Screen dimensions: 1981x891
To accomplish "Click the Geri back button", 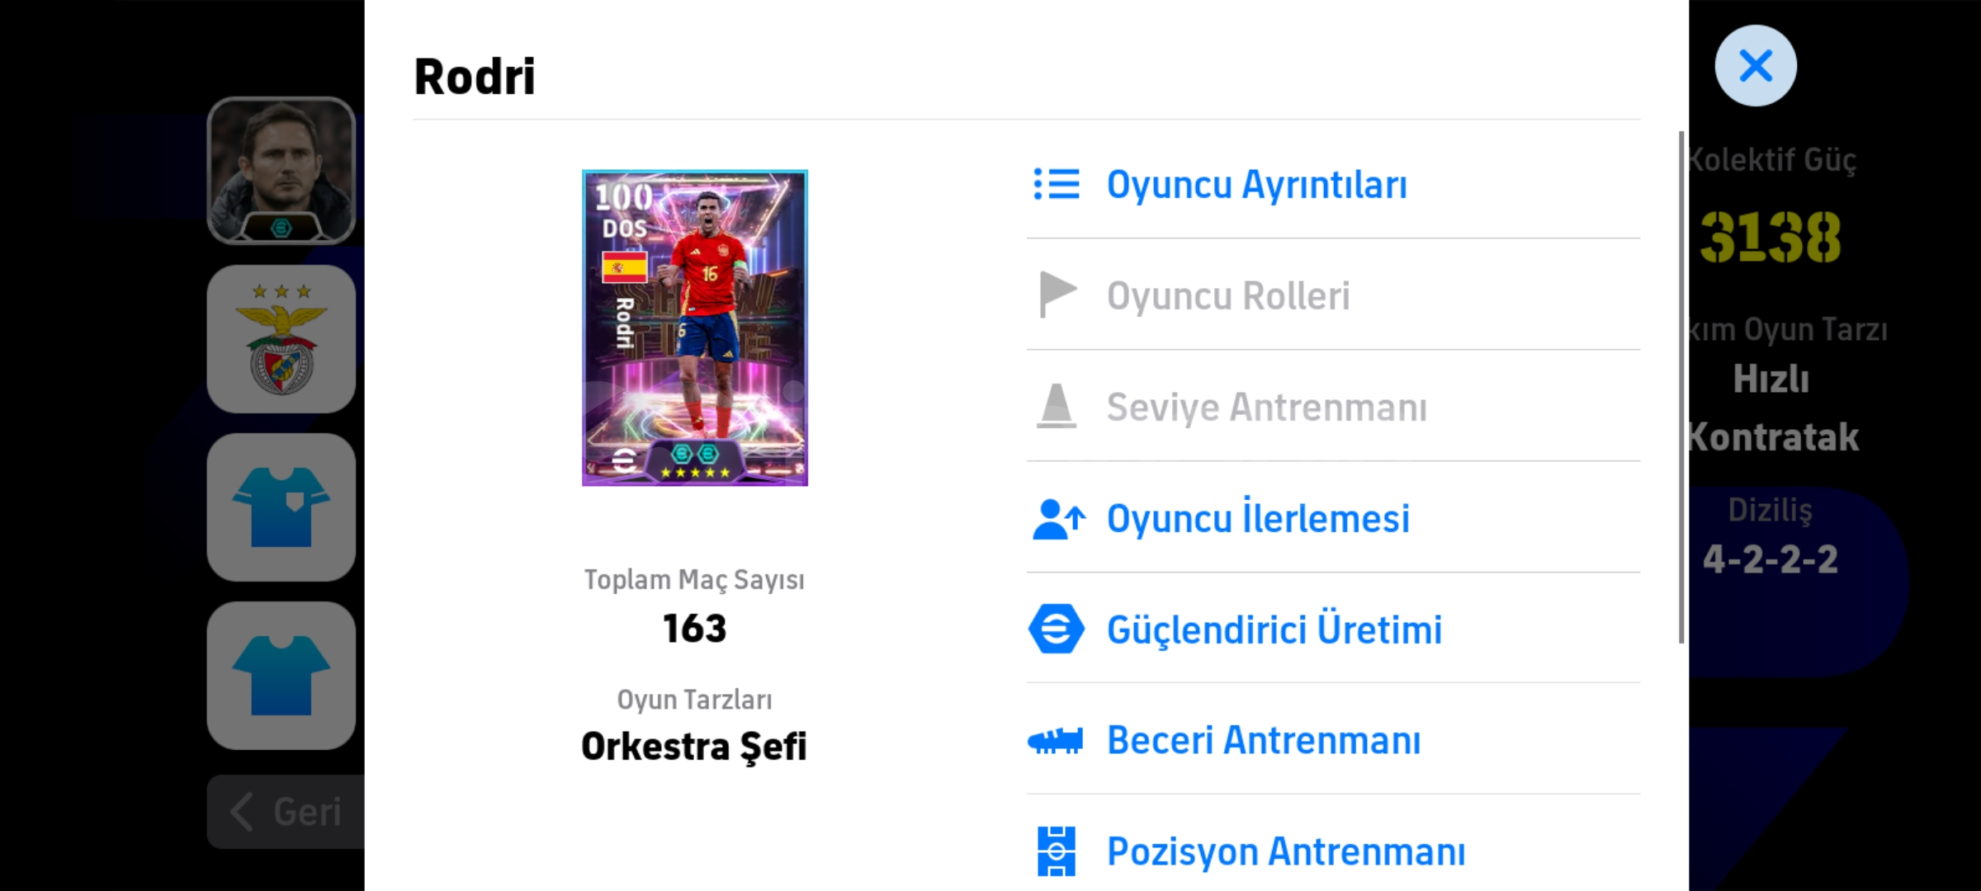I will coord(286,812).
